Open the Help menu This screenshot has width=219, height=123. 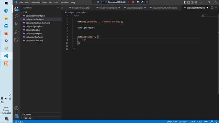[73, 2]
